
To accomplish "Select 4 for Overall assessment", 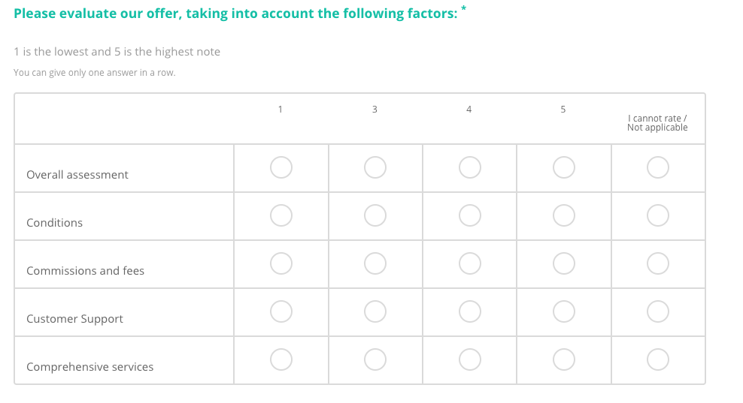I will tap(469, 167).
